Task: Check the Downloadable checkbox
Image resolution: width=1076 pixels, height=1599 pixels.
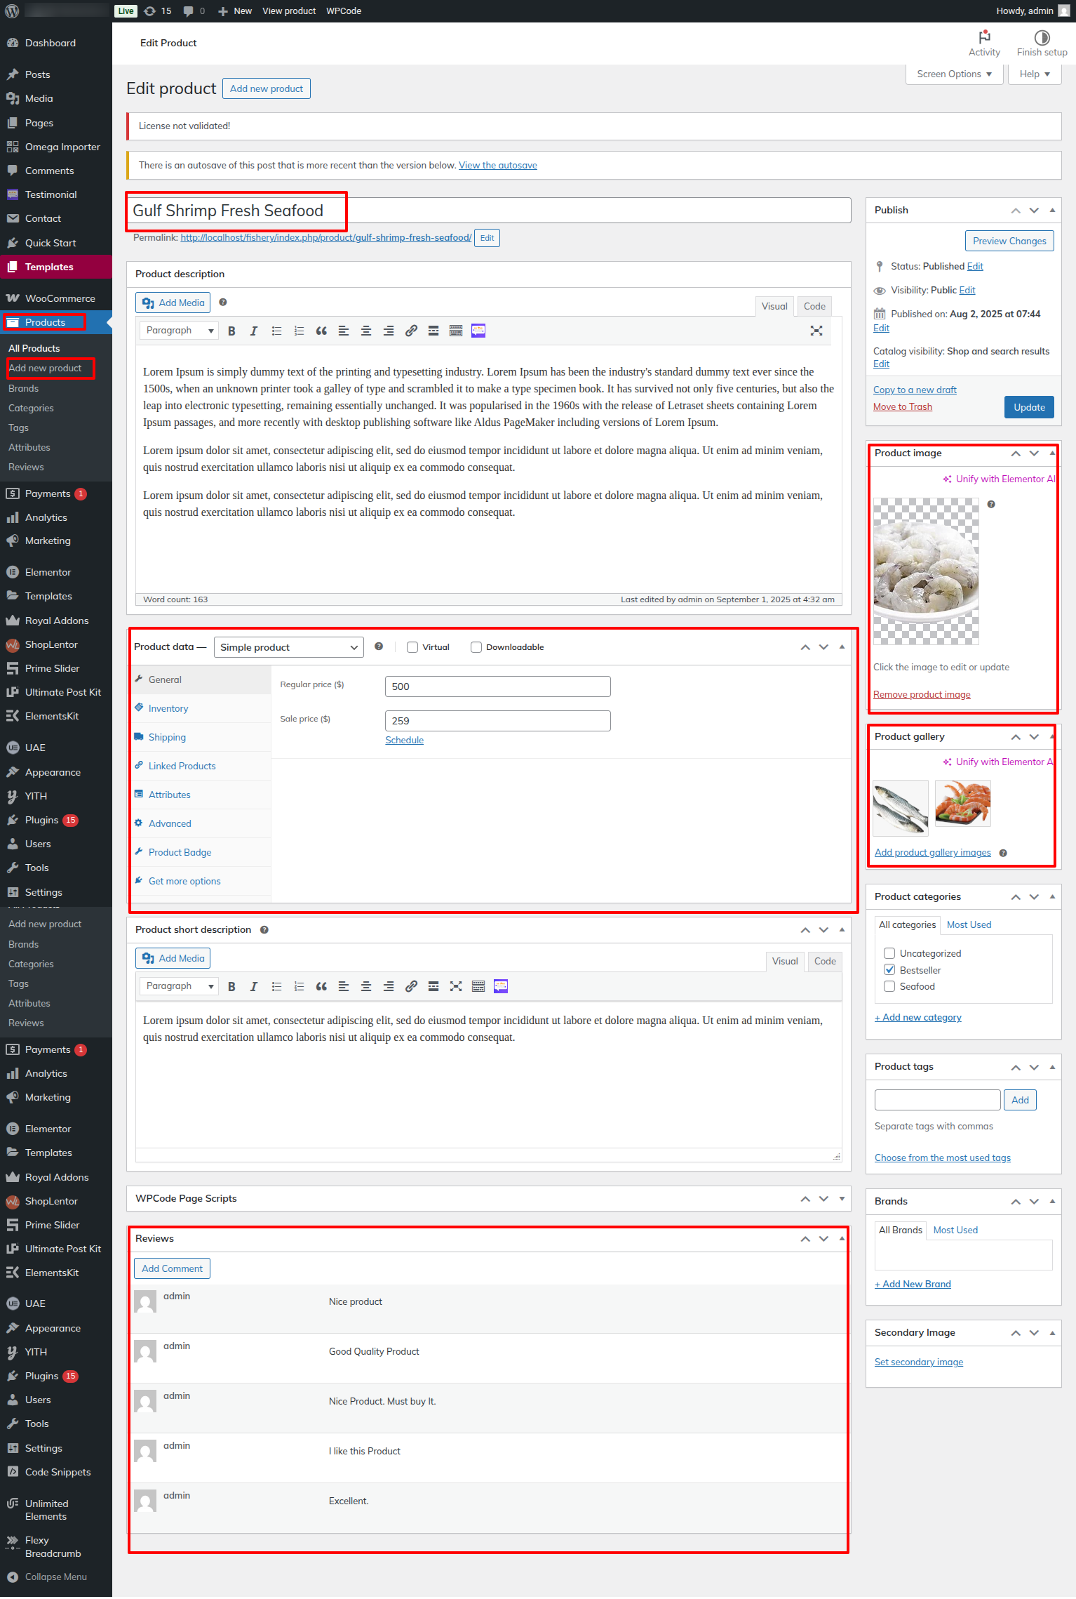Action: point(476,647)
